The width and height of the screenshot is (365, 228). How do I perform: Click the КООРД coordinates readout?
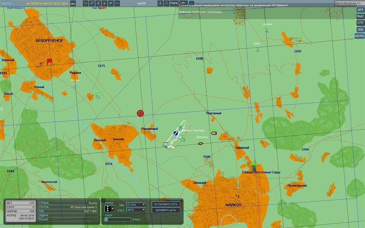pyautogui.click(x=21, y=217)
